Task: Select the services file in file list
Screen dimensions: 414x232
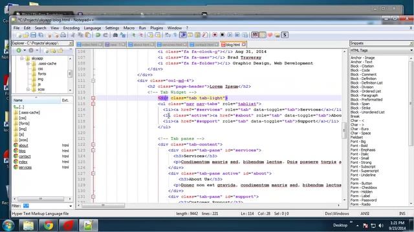Action: [x=25, y=168]
